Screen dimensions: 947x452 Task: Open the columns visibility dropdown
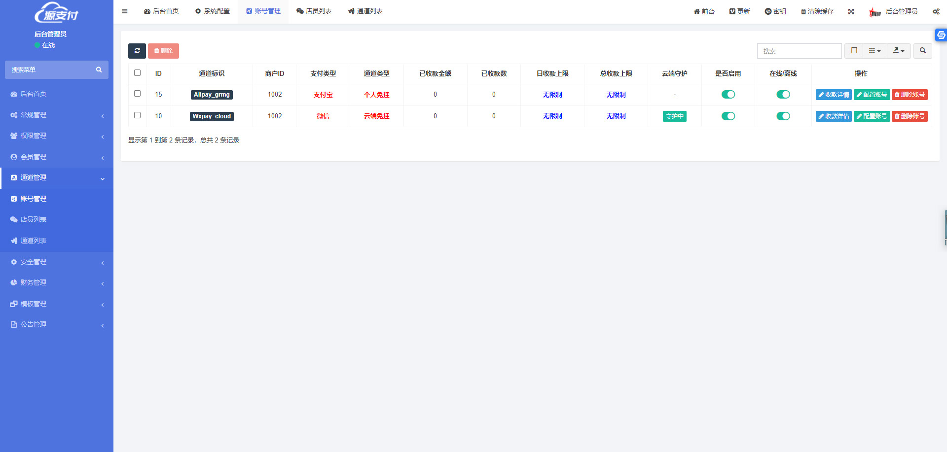874,51
